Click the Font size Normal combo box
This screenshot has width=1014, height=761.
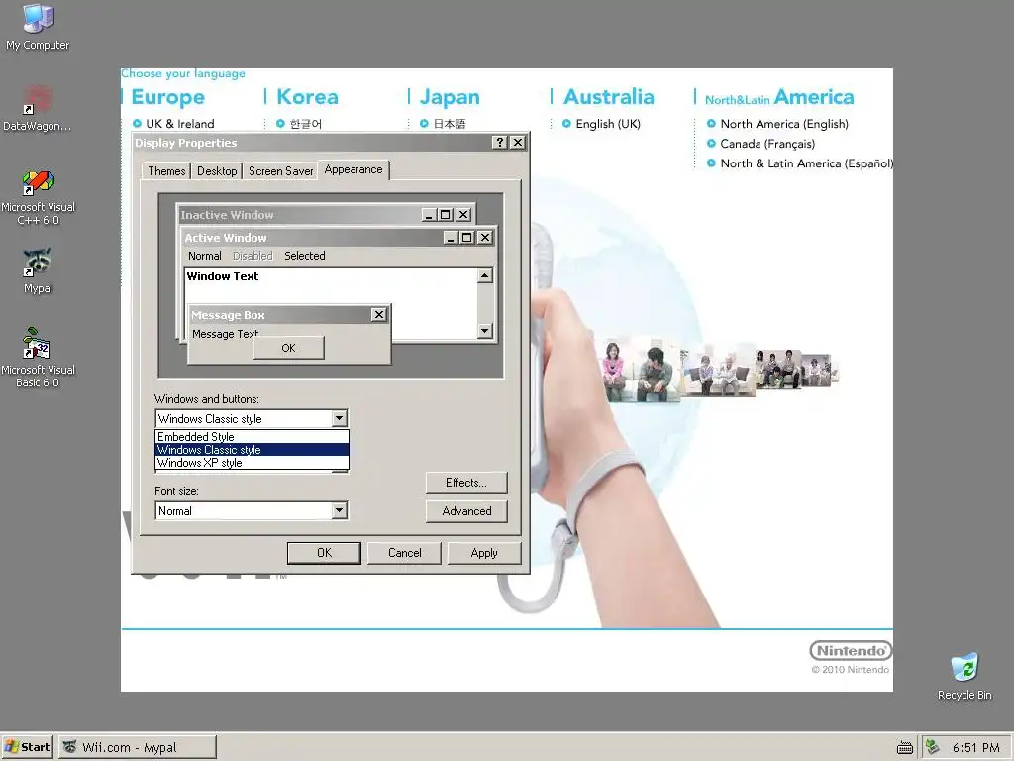click(x=252, y=510)
